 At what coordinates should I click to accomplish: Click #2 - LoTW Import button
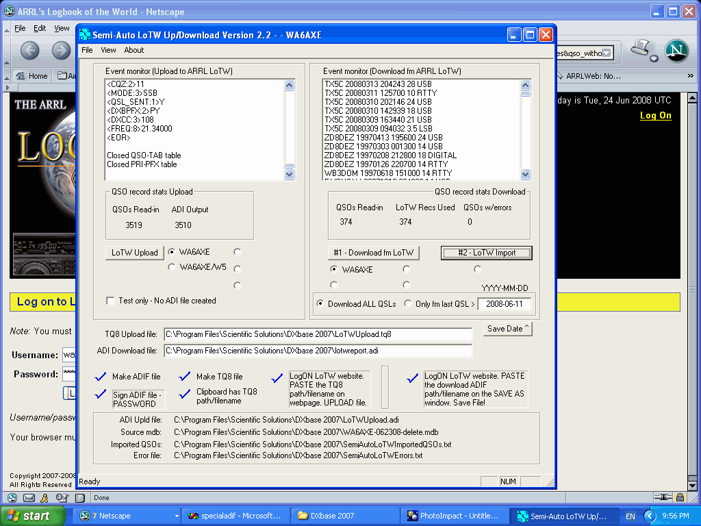tap(487, 253)
